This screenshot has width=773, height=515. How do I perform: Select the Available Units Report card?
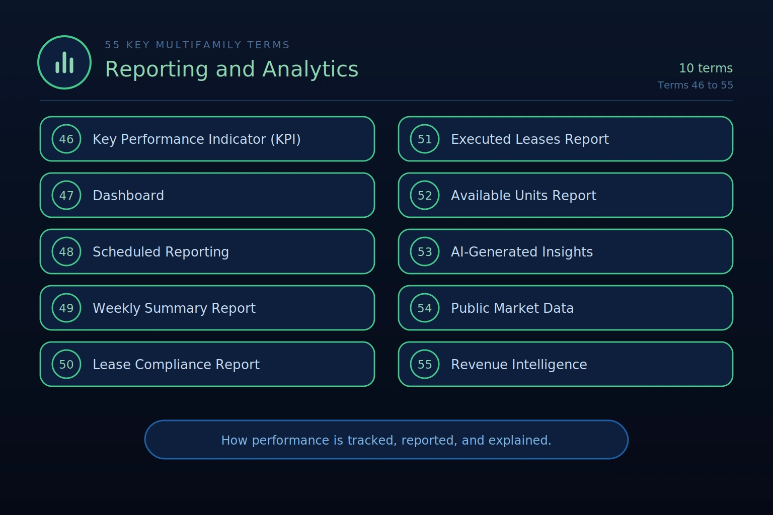(566, 195)
